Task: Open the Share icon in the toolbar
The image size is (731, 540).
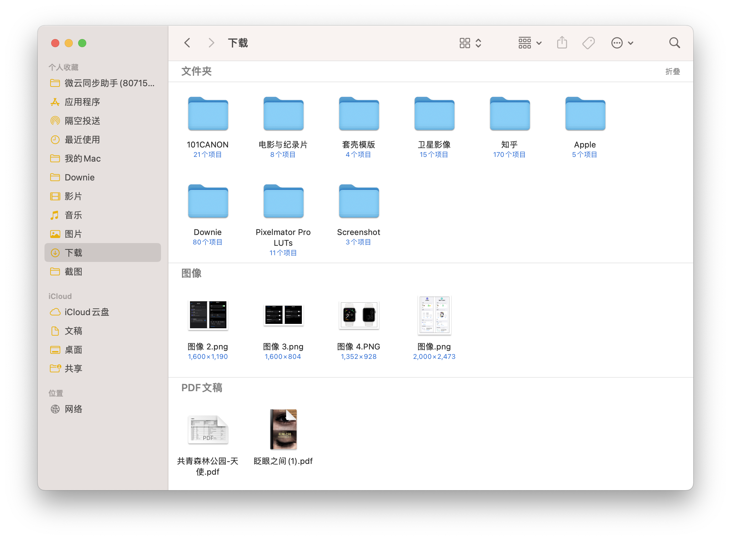Action: coord(562,42)
